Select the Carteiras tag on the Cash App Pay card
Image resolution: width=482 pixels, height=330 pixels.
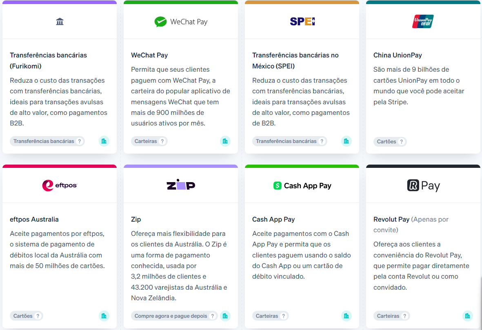tap(267, 316)
